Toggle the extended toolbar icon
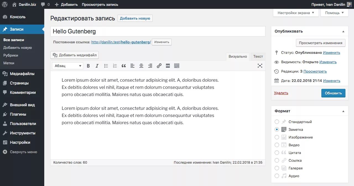The image size is (354, 186). pos(177,66)
